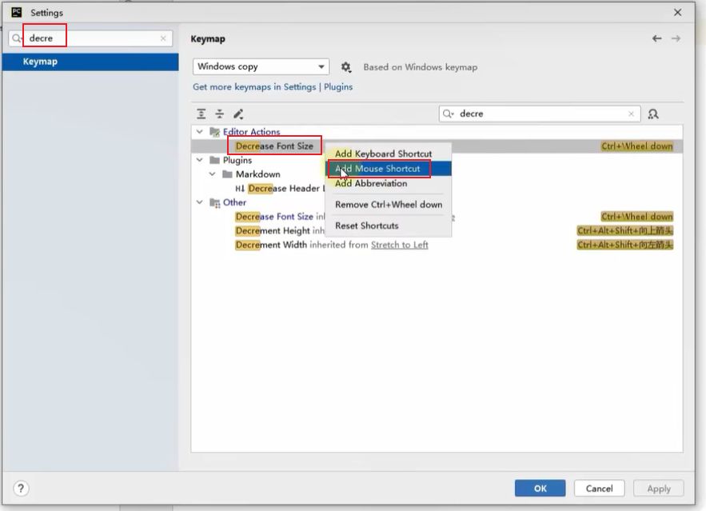Click the Cancel button

pyautogui.click(x=599, y=488)
